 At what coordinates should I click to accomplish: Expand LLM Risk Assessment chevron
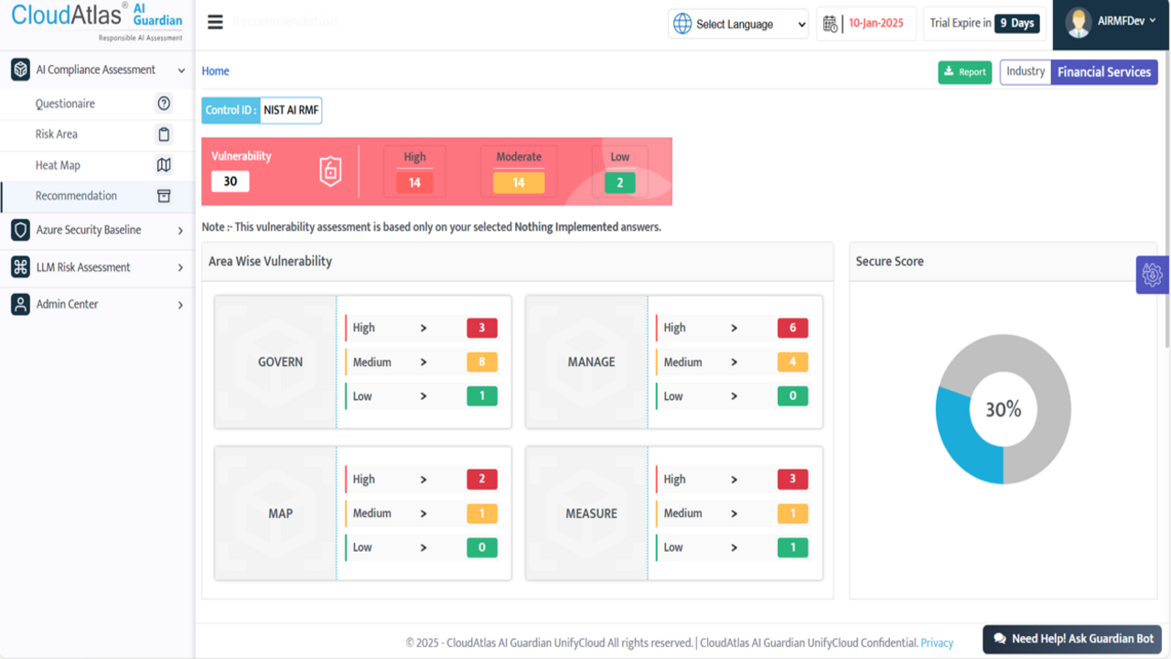coord(180,268)
